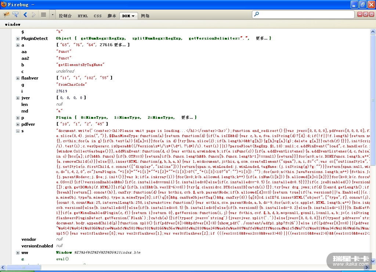Switch to the 控制台 console tab
This screenshot has height=272, width=376.
click(65, 16)
